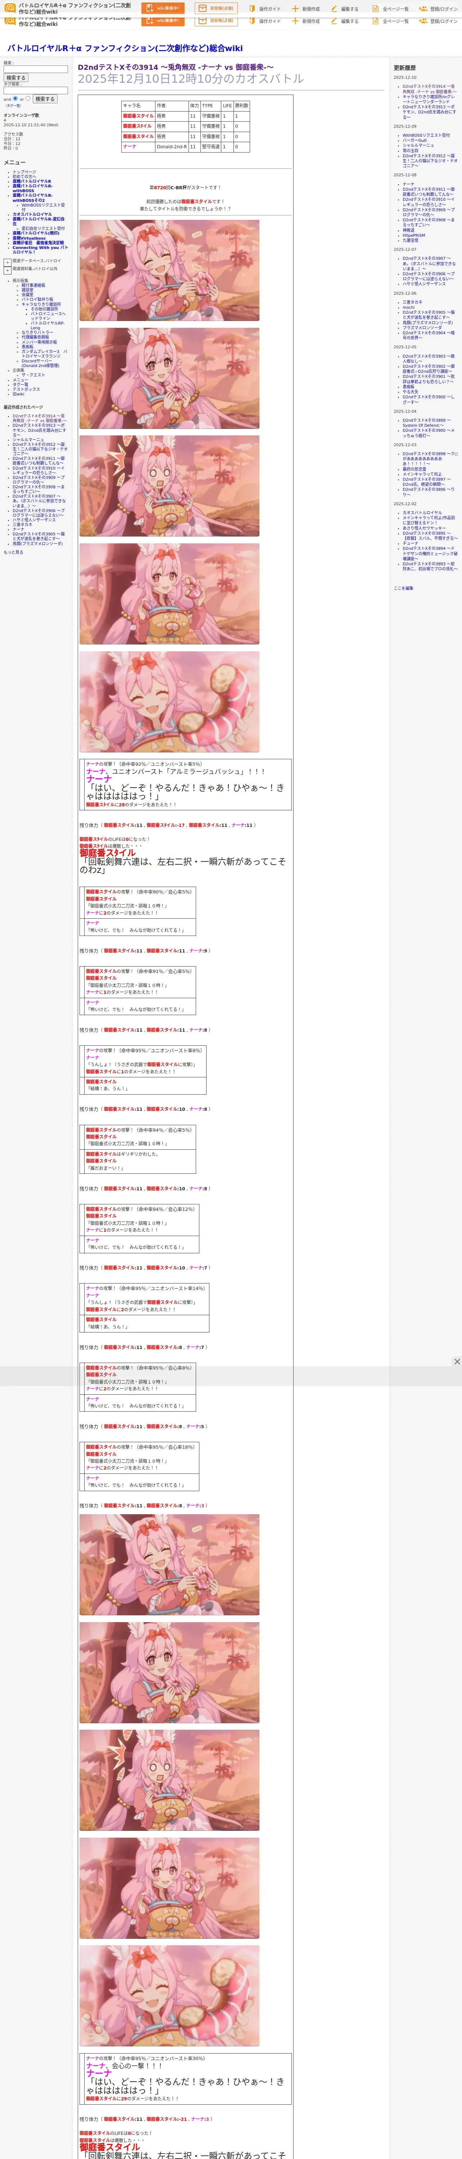Open トップページ in the menu

click(24, 172)
